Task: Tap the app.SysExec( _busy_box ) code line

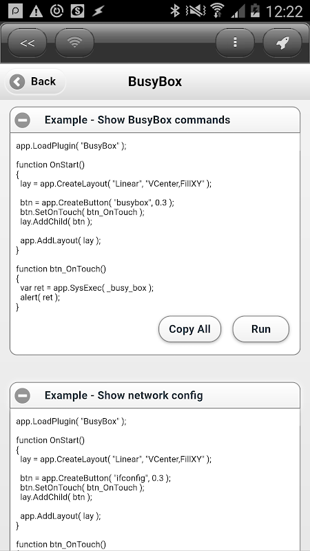Action: coord(87,288)
